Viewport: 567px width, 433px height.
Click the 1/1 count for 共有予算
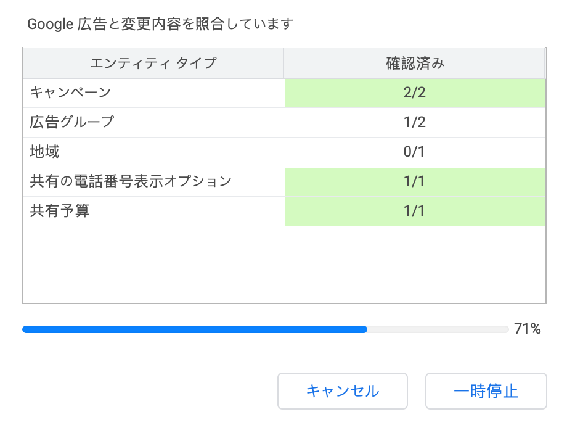pos(415,211)
